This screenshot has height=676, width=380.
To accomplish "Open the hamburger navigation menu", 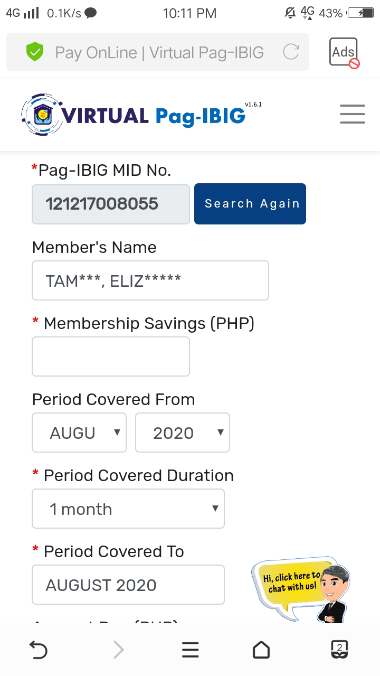I will point(352,114).
